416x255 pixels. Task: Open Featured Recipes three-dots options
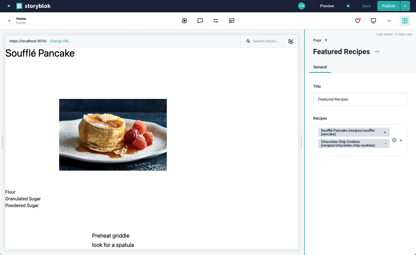377,52
